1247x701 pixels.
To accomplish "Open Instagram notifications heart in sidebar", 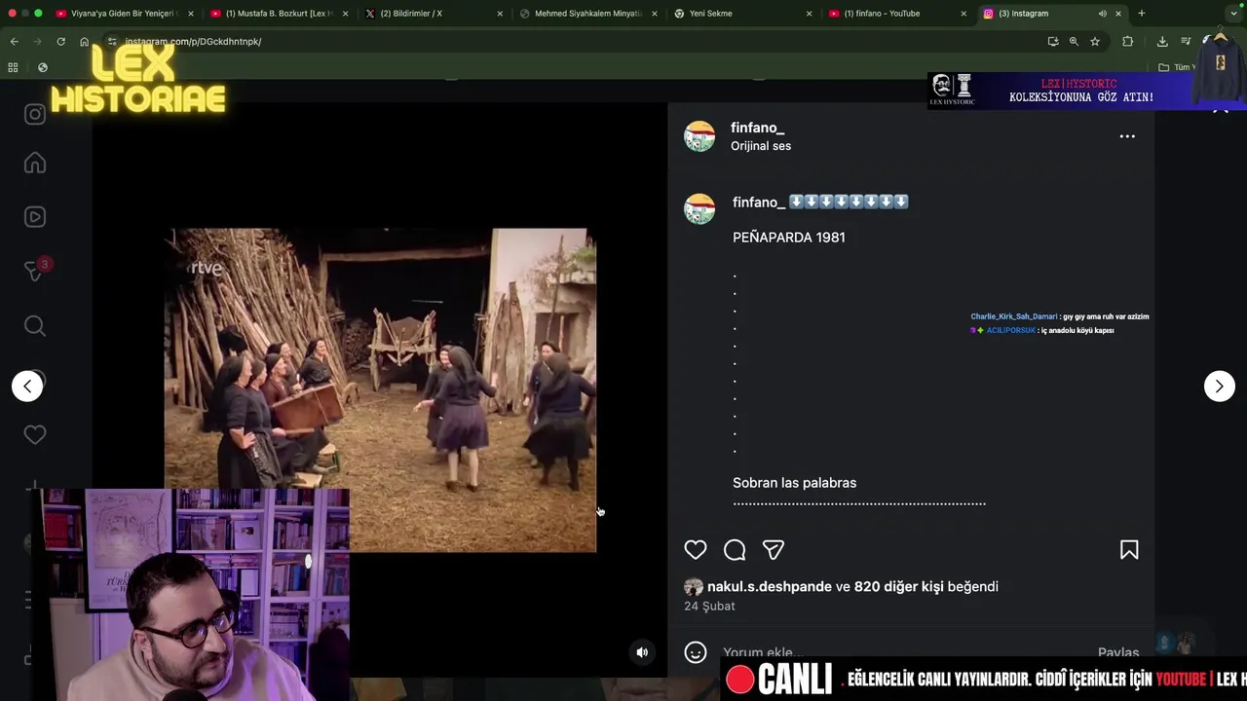I will pos(35,435).
